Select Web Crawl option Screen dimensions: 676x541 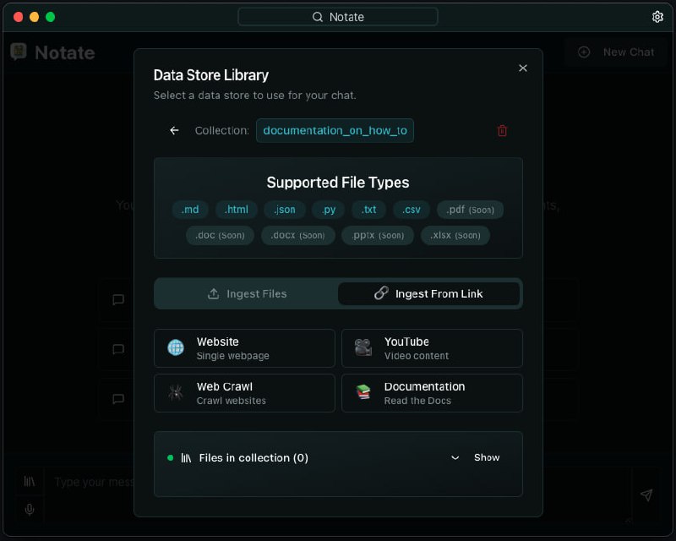point(244,393)
